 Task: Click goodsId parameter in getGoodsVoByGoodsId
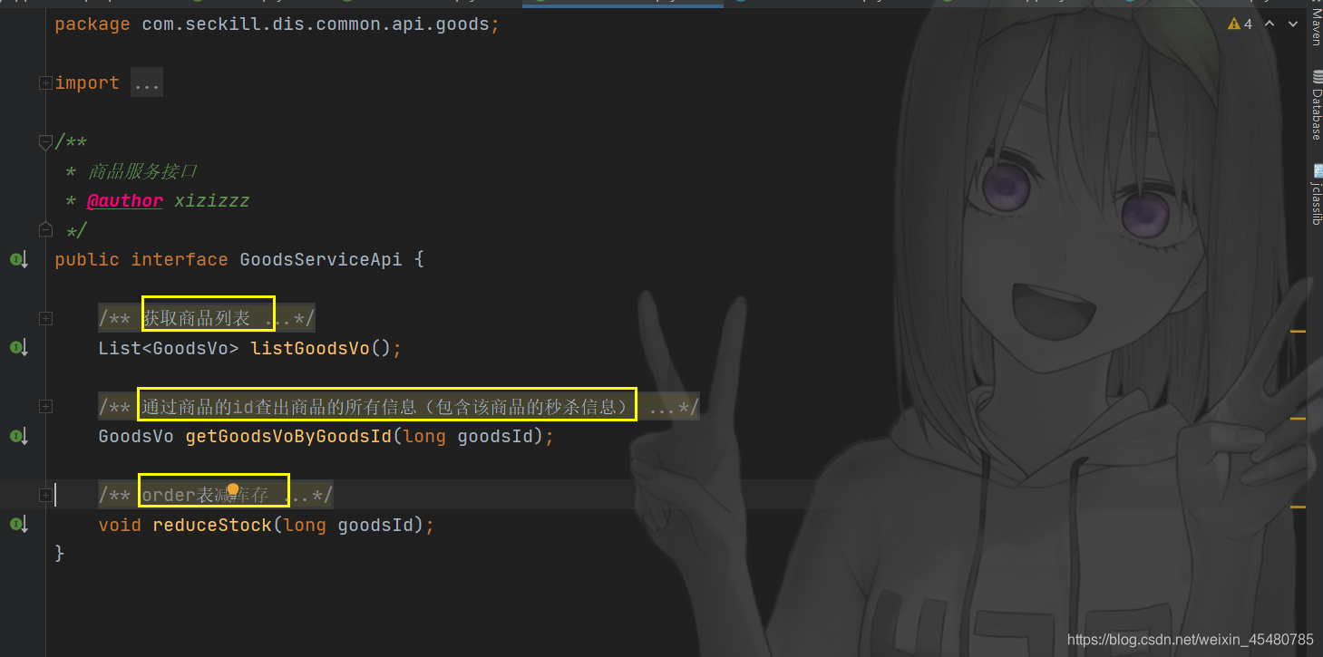[495, 437]
